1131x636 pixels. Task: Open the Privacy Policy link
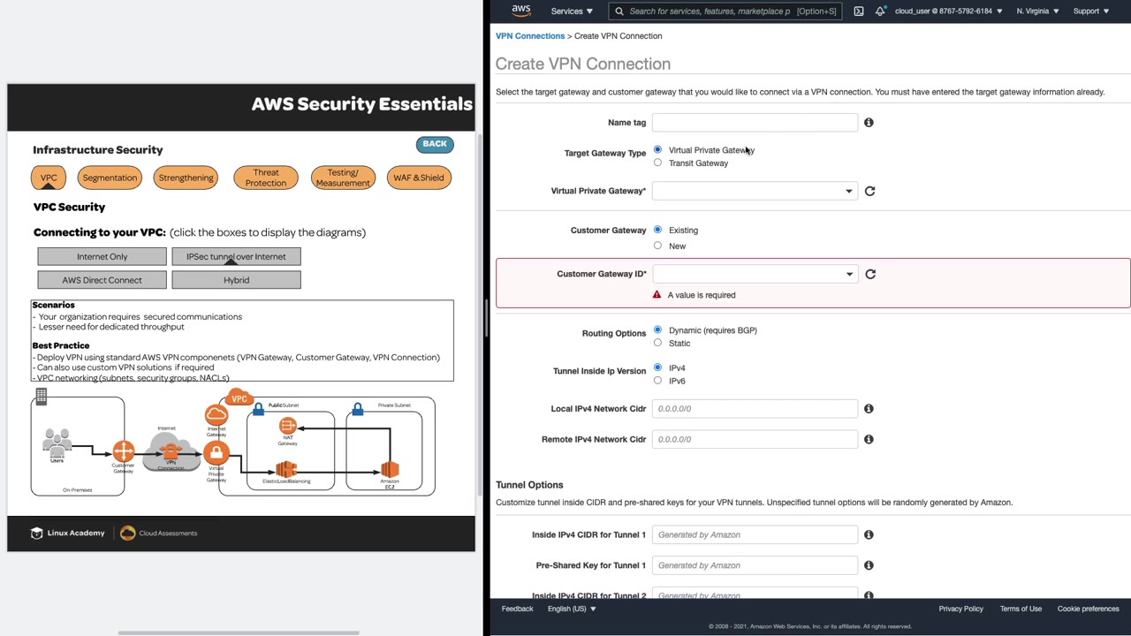click(960, 609)
